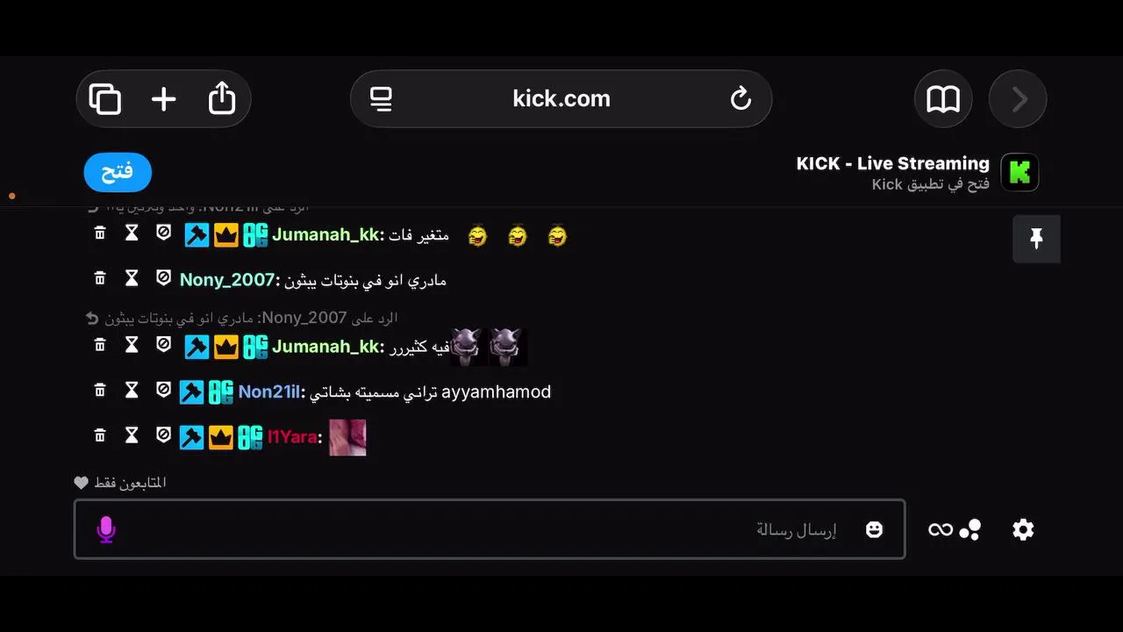1123x632 pixels.
Task: Open the browser tabs overview icon
Action: tap(105, 98)
